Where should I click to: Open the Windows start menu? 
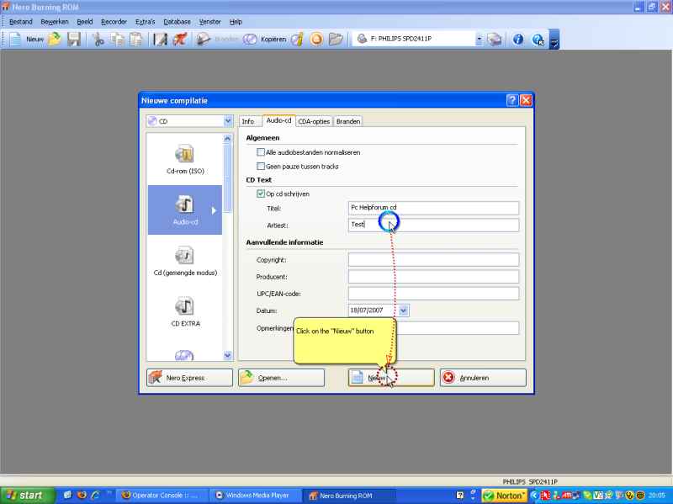point(27,496)
